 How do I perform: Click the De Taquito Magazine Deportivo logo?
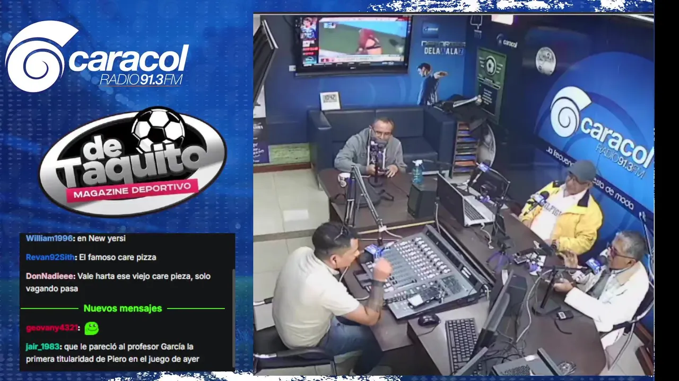(x=133, y=161)
